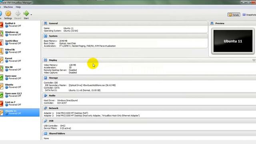Image resolution: width=256 pixels, height=144 pixels.
Task: Select the Cent os 7 virtual machine
Action: click(20, 104)
